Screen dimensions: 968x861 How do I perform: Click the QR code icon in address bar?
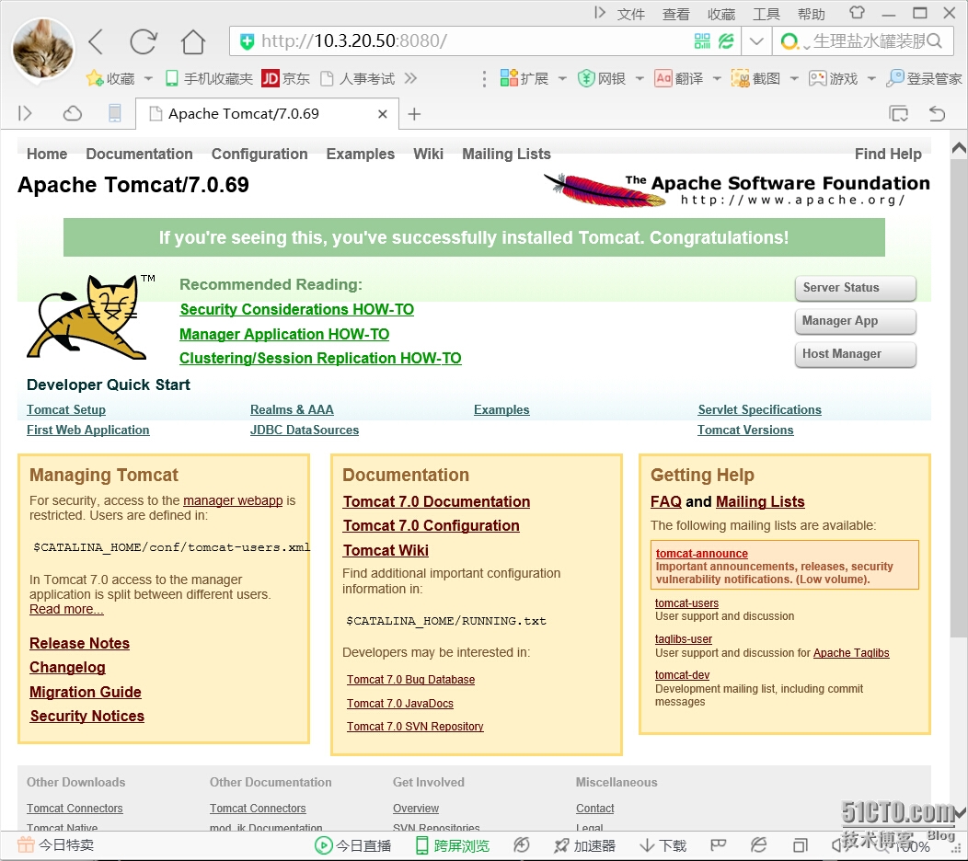[703, 41]
